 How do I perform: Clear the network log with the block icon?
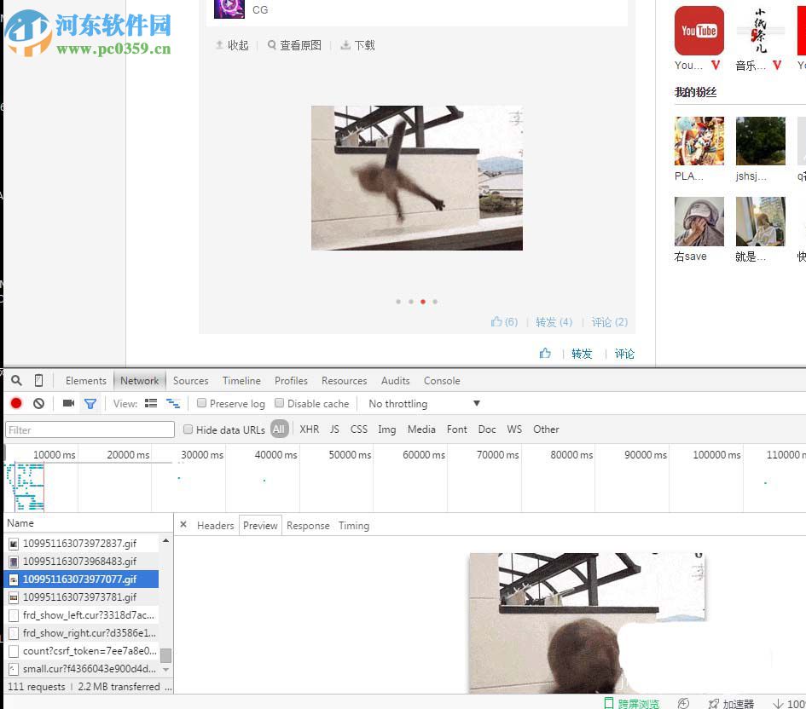(x=38, y=403)
